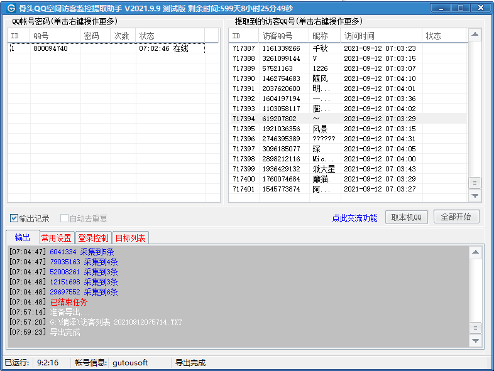Click the app logo icon in title bar
Image resolution: width=494 pixels, height=371 pixels.
point(11,8)
